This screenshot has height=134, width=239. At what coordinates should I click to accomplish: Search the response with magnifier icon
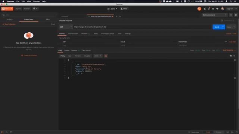click(x=234, y=56)
